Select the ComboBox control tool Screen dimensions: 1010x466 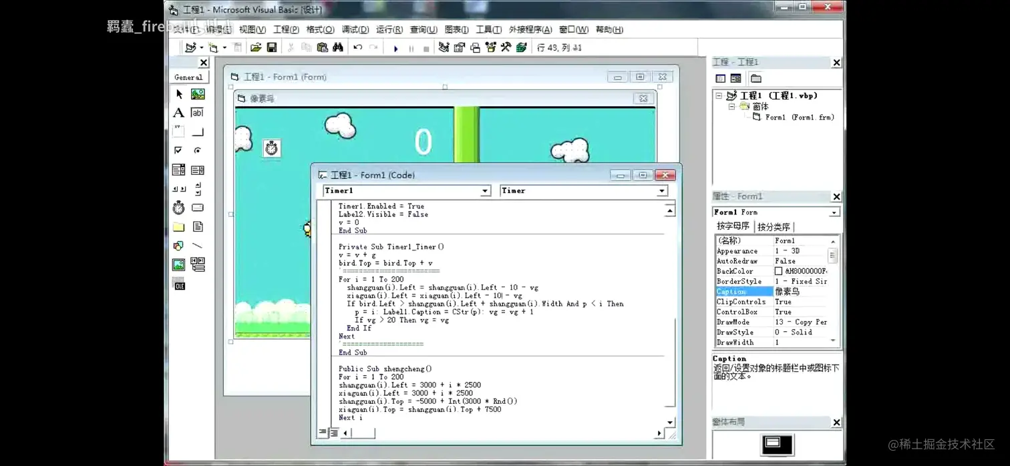(x=179, y=170)
